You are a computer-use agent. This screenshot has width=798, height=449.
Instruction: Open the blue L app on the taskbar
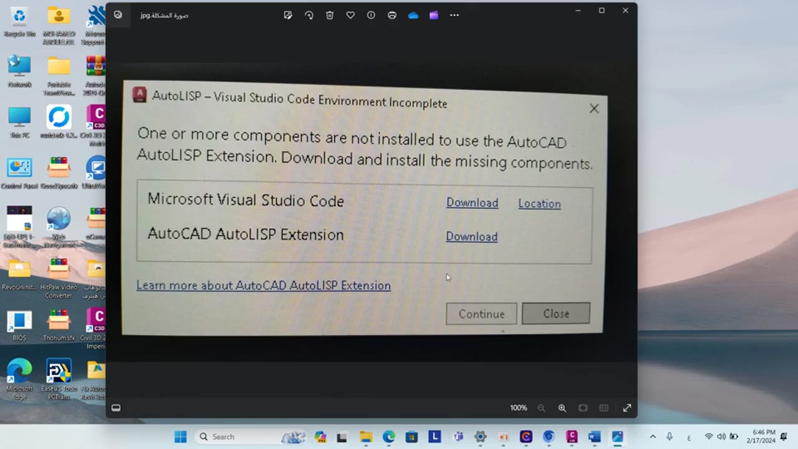(x=435, y=437)
